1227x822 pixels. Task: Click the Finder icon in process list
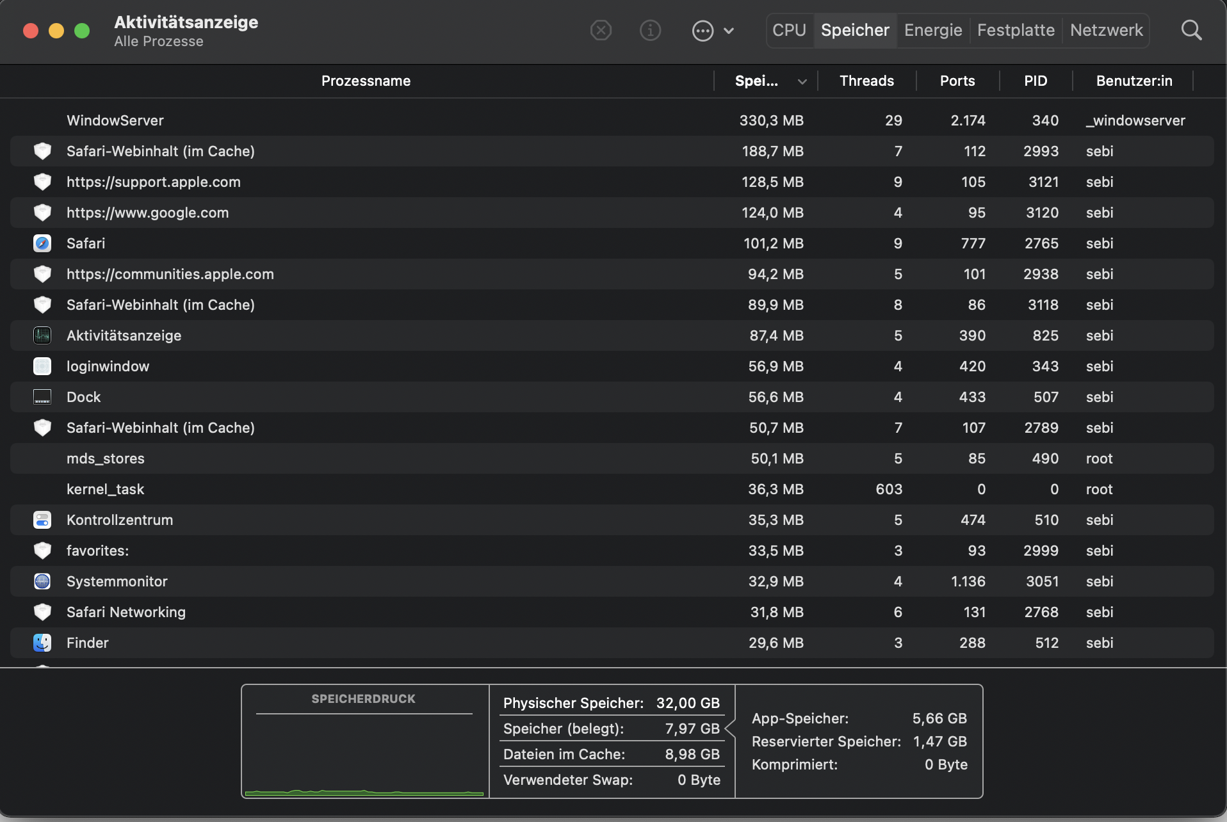(42, 643)
